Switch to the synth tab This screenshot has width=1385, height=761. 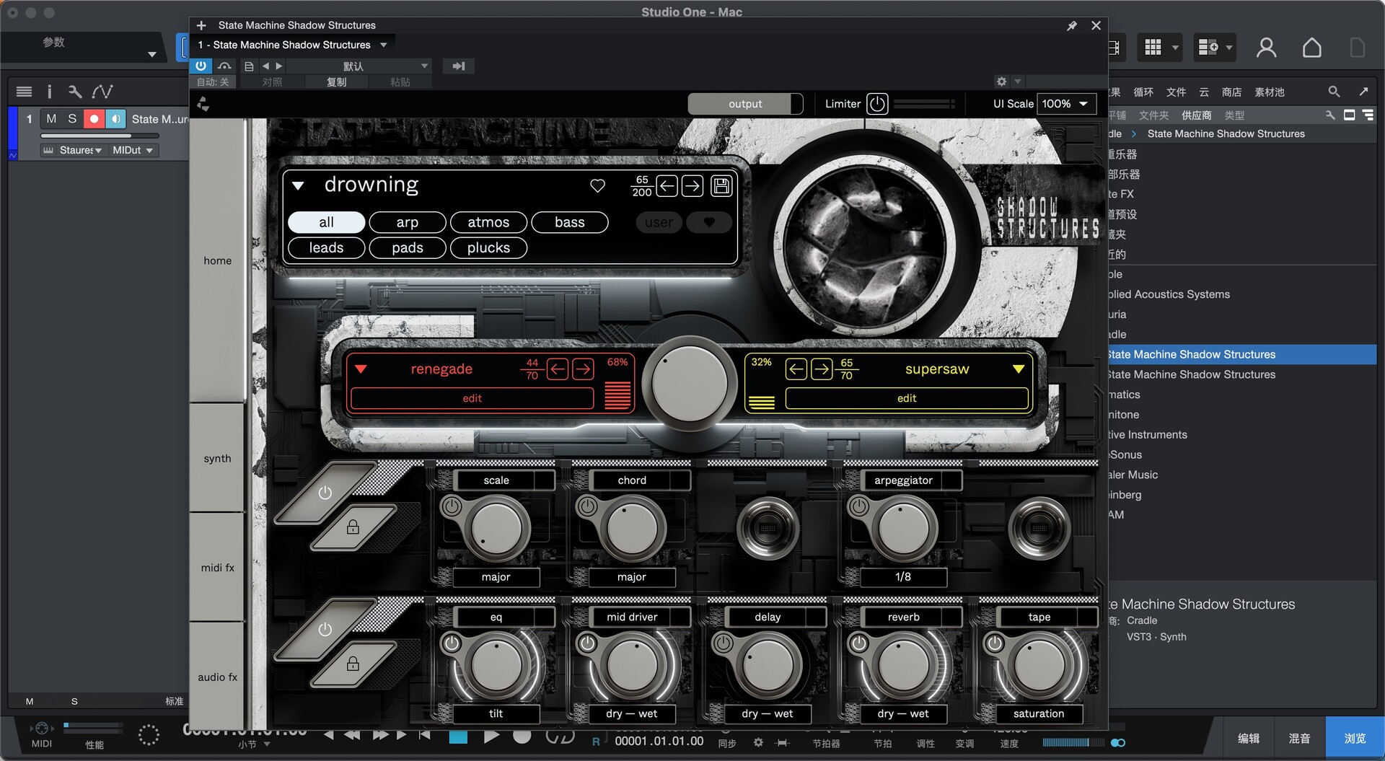coord(217,458)
